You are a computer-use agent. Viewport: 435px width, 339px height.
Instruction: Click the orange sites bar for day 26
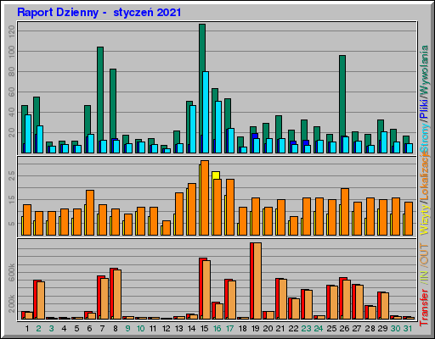pos(345,212)
